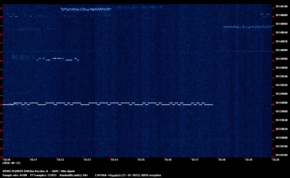
Task: Click frequency label 10140000
Action: pos(282,50)
